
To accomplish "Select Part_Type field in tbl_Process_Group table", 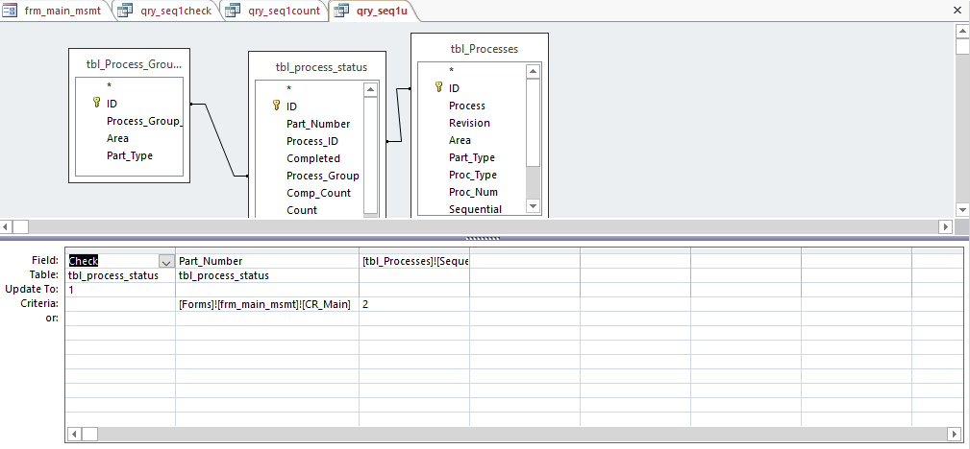I will (x=129, y=155).
